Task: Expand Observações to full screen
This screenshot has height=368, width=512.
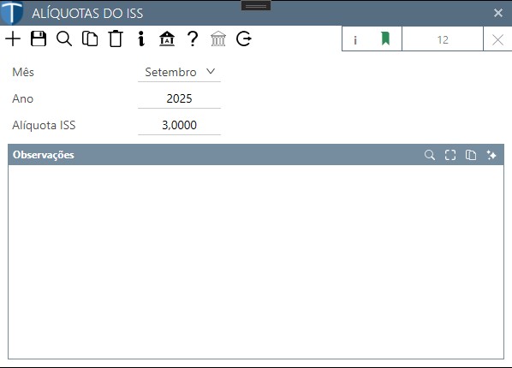Action: click(x=450, y=155)
